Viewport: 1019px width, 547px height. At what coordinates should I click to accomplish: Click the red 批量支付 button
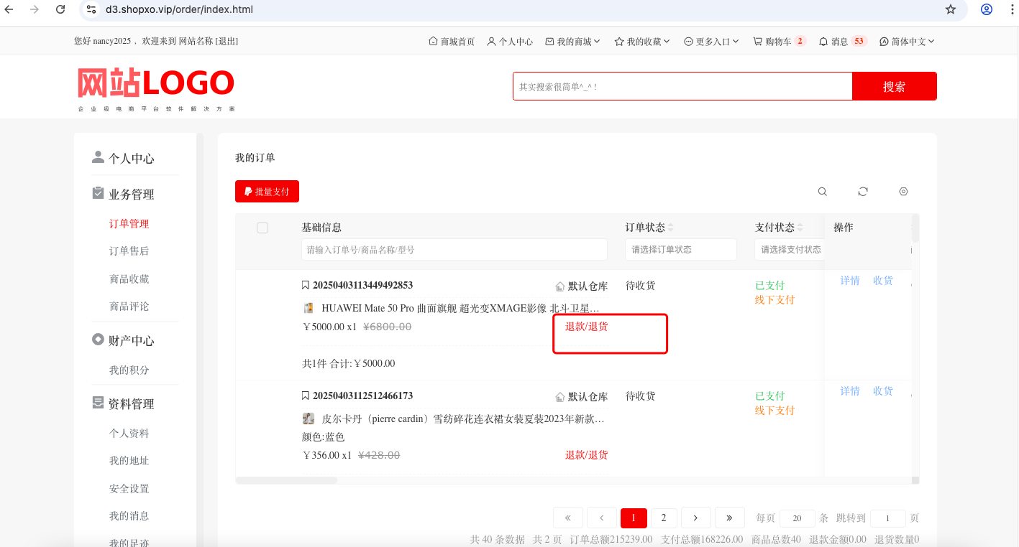tap(267, 192)
